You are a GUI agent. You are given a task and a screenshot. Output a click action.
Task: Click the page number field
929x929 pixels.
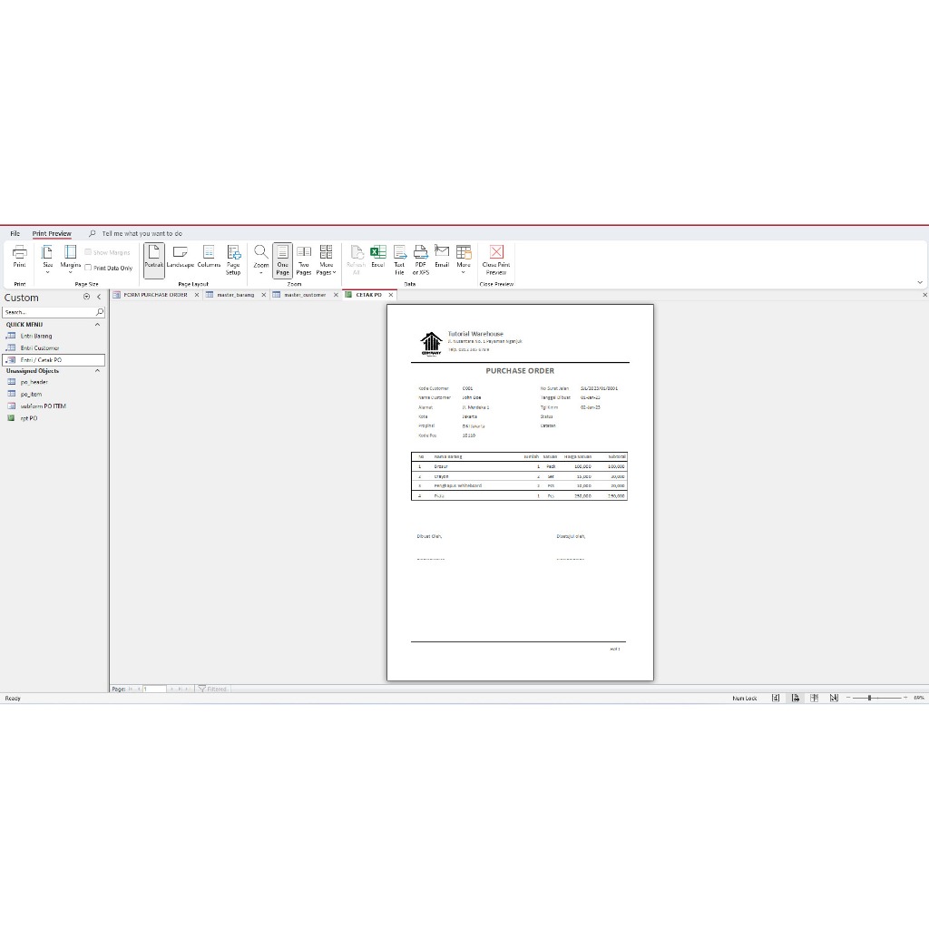point(153,689)
